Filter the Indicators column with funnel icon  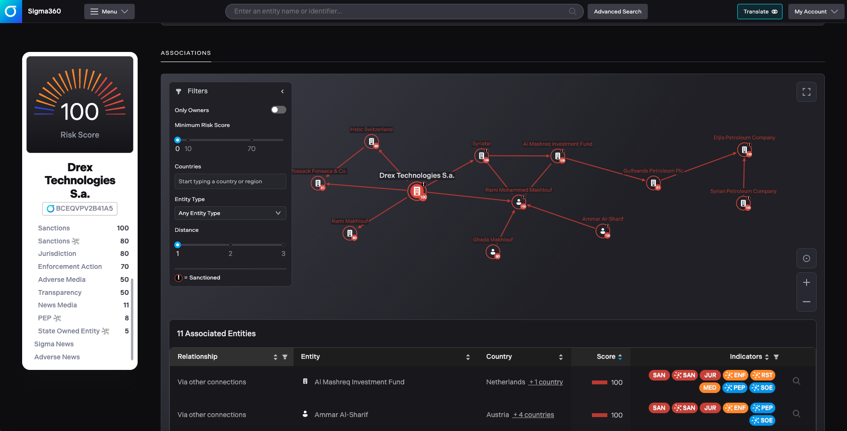776,357
